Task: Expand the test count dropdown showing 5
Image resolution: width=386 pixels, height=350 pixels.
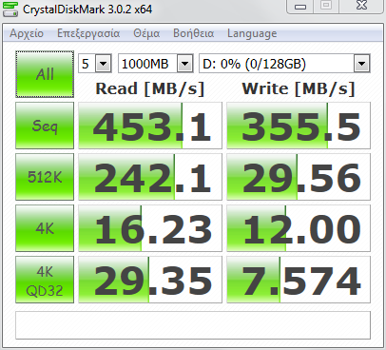Action: [103, 64]
